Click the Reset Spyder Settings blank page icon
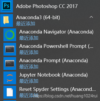The width and height of the screenshot is (100, 101). [10, 92]
